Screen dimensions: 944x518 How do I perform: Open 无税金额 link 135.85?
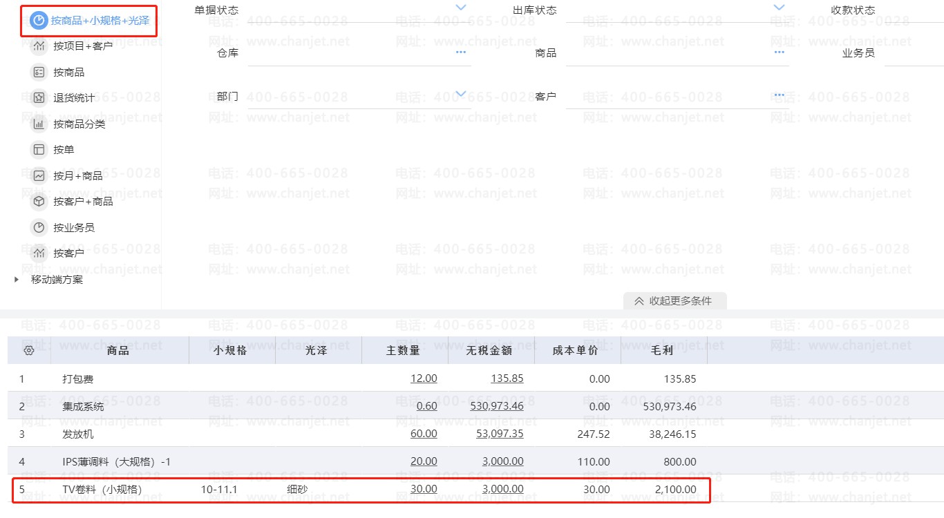(507, 378)
